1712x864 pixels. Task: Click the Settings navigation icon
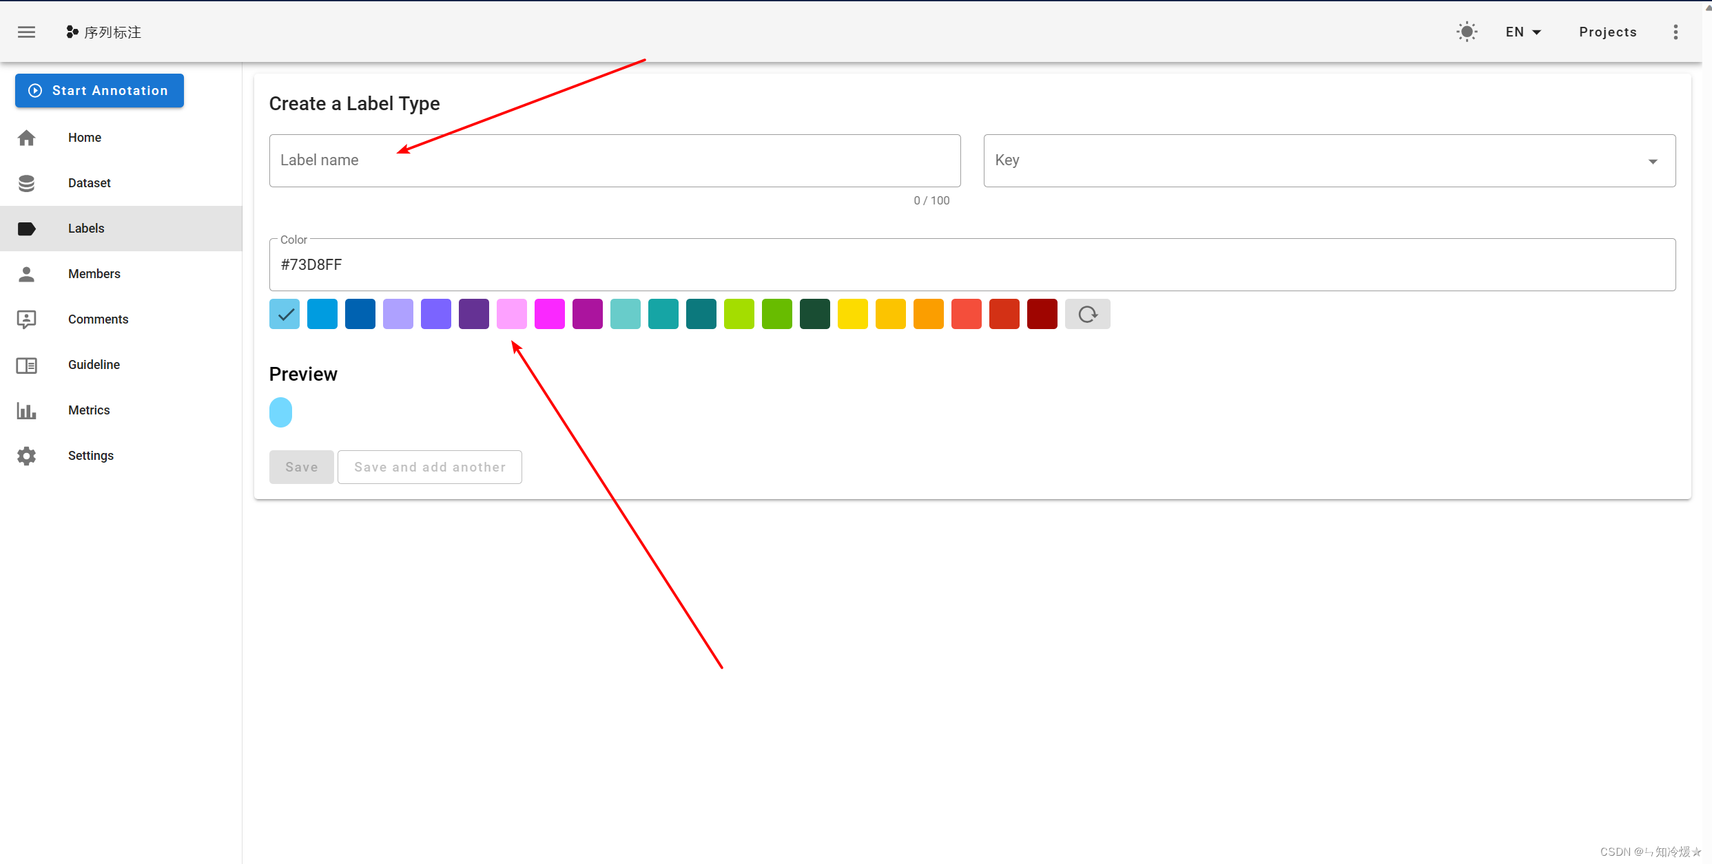tap(26, 455)
